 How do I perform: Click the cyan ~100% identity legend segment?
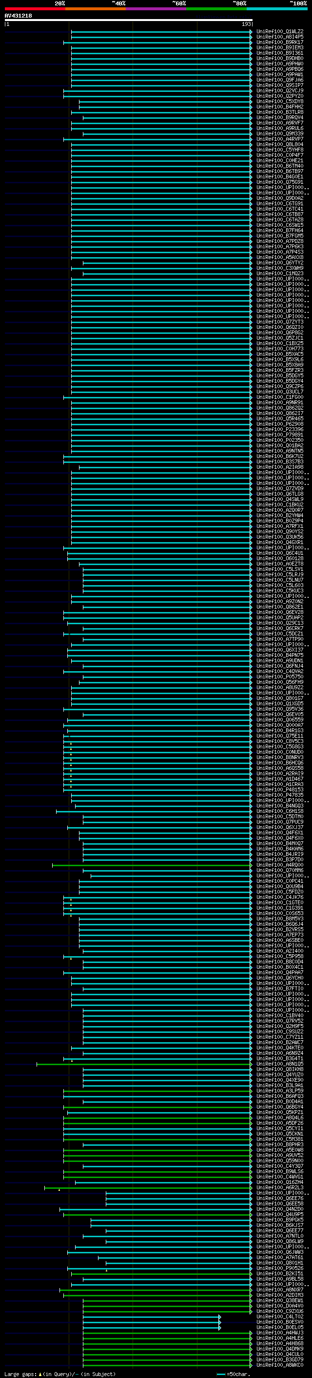pos(277,9)
